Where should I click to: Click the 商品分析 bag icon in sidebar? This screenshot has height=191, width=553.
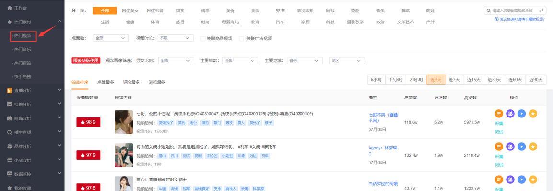(10, 118)
